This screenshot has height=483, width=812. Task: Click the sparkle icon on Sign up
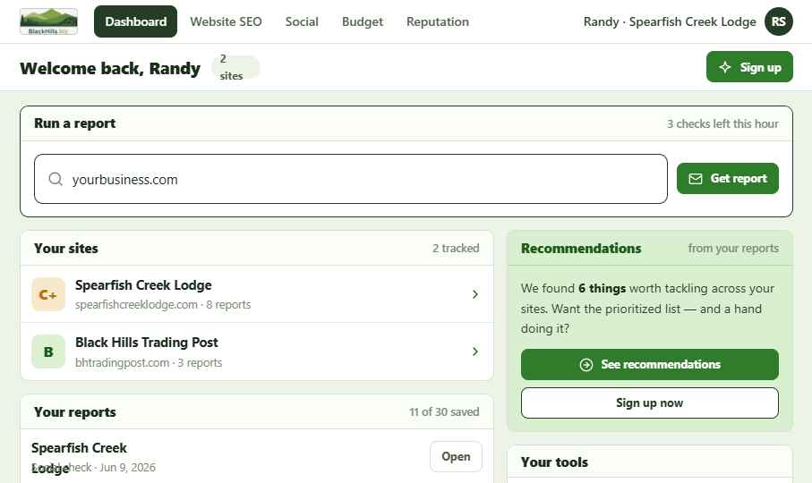click(x=725, y=67)
